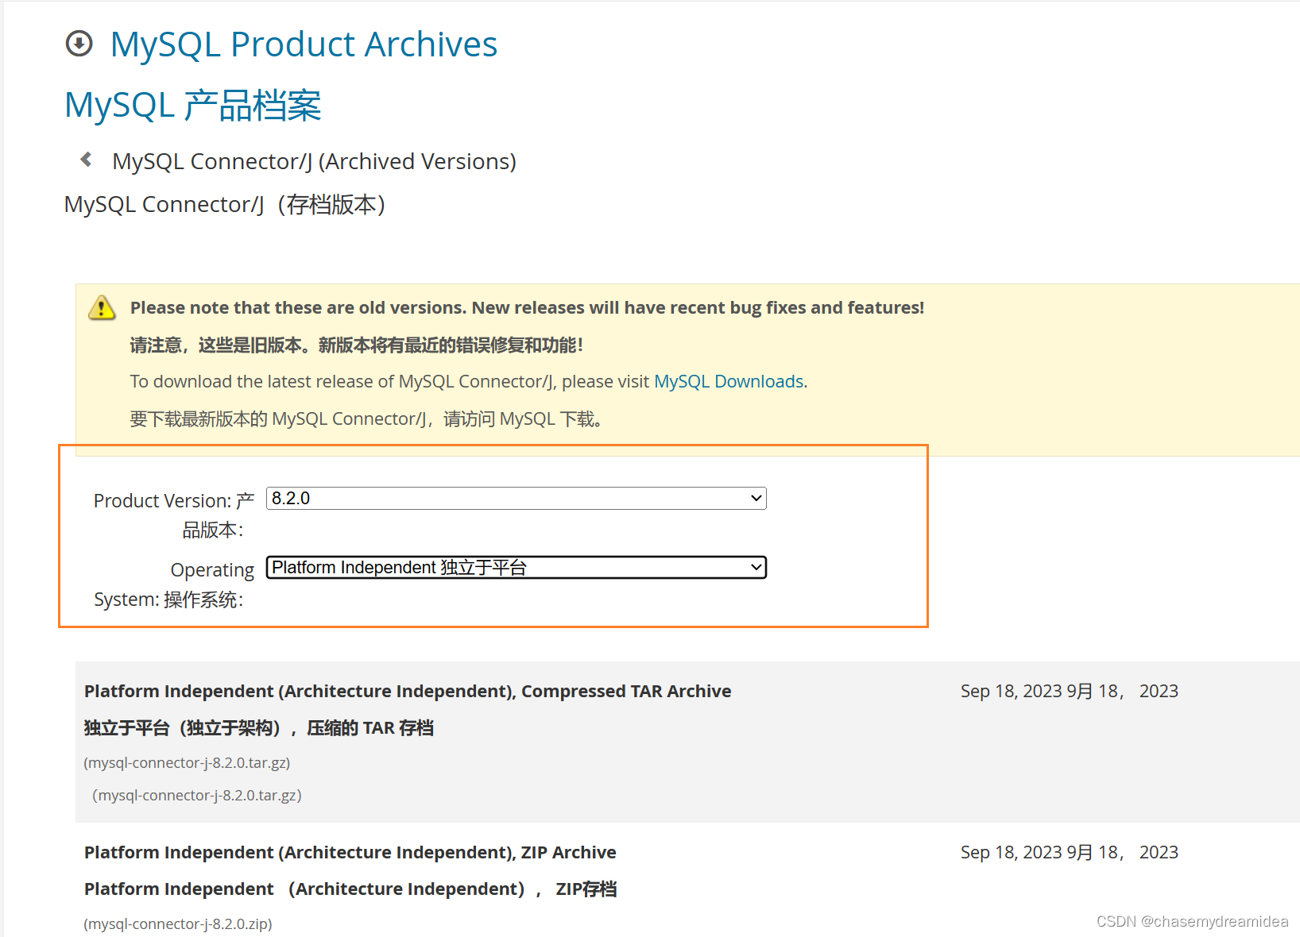Click MySQL Connector/J (Archived Versions) title
The width and height of the screenshot is (1300, 937).
(314, 161)
